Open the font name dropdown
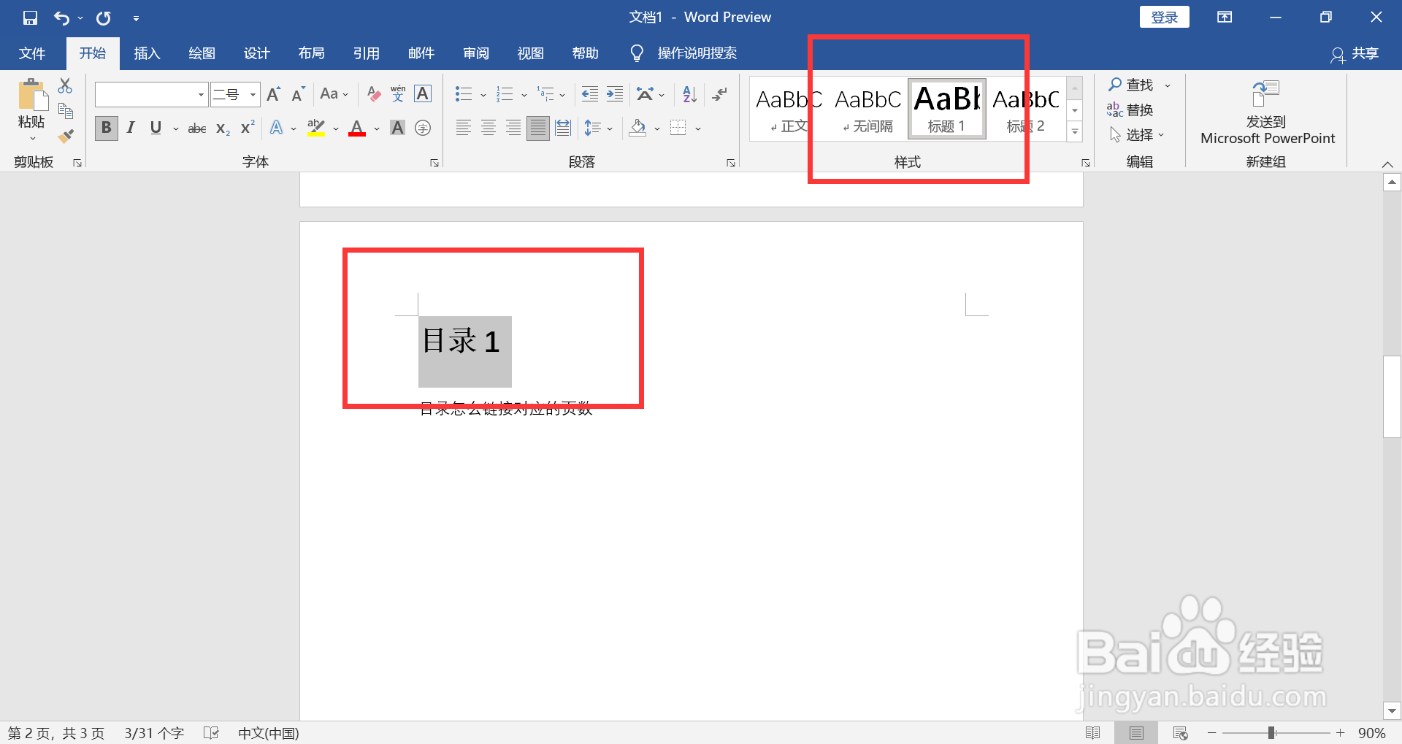1402x744 pixels. (201, 95)
